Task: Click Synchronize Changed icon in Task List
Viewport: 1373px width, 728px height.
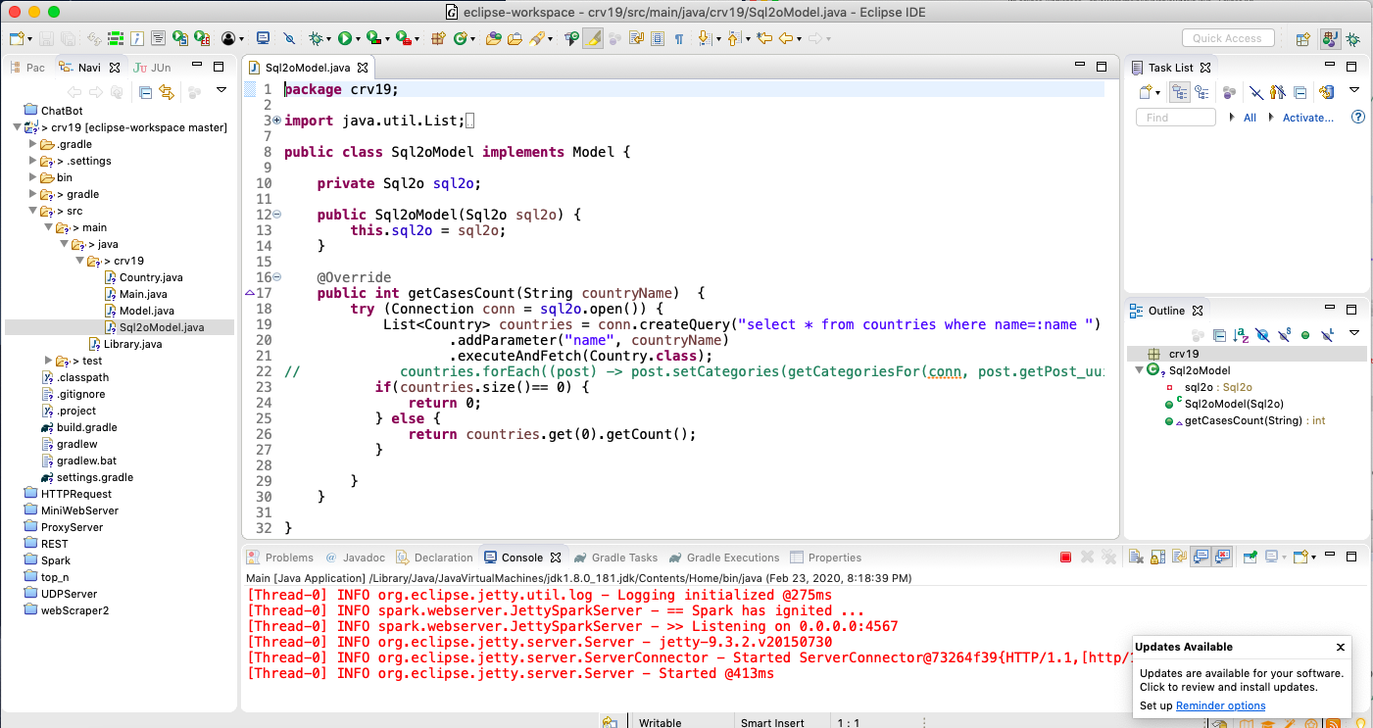Action: point(1327,92)
